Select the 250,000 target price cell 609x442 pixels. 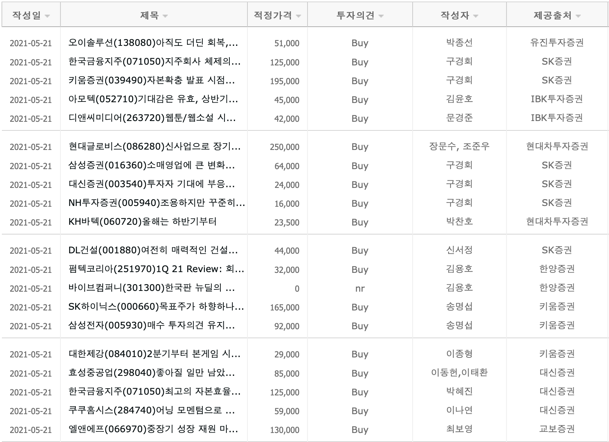[285, 147]
